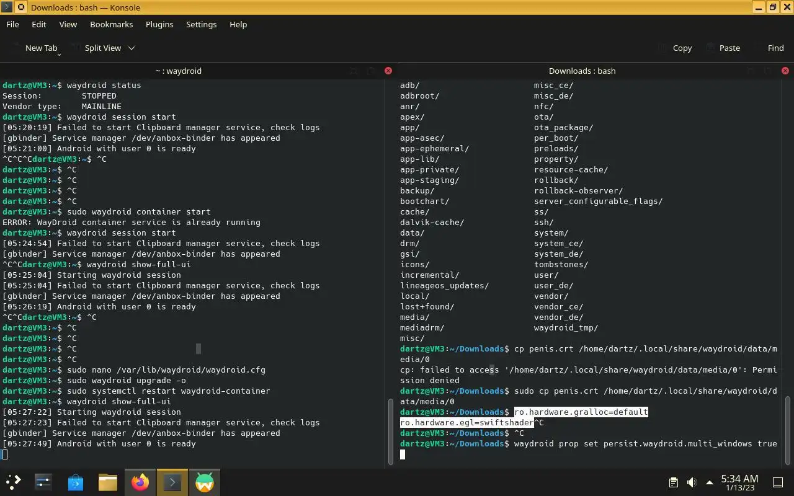Open the File menu
794x496 pixels.
[x=12, y=24]
